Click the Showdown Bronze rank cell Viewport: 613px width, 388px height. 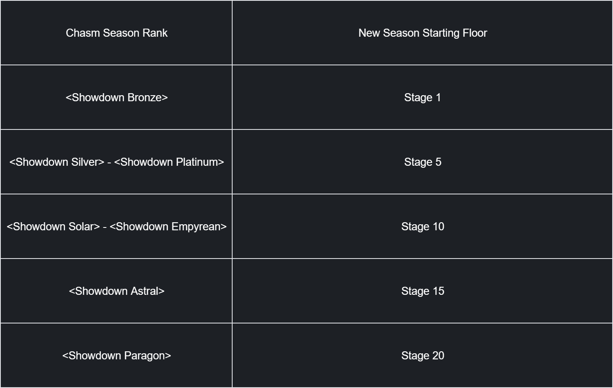tap(116, 97)
